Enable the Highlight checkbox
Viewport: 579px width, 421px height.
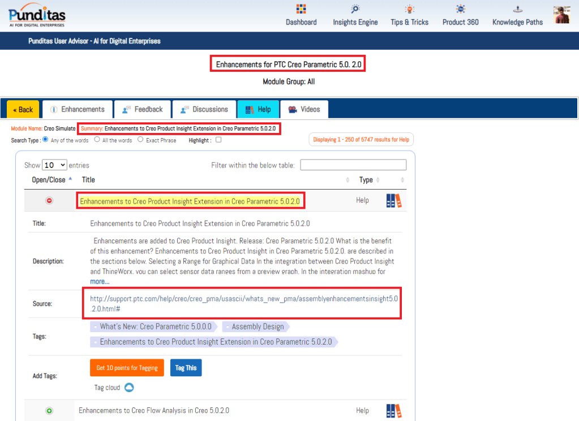coord(218,140)
